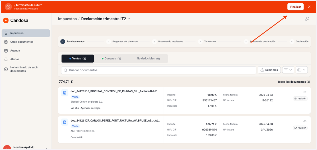Click invoice number 3/4/2026
317x150 pixels.
click(x=267, y=129)
